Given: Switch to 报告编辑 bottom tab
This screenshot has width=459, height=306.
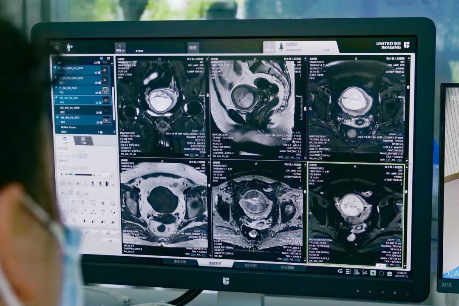Looking at the screenshot, I should coord(287,267).
